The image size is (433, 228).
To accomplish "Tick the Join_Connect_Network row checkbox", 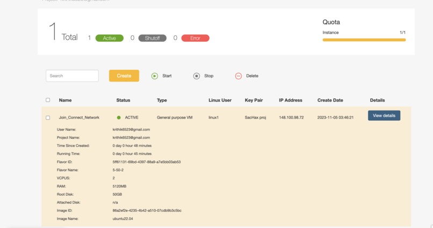I will 48,117.
